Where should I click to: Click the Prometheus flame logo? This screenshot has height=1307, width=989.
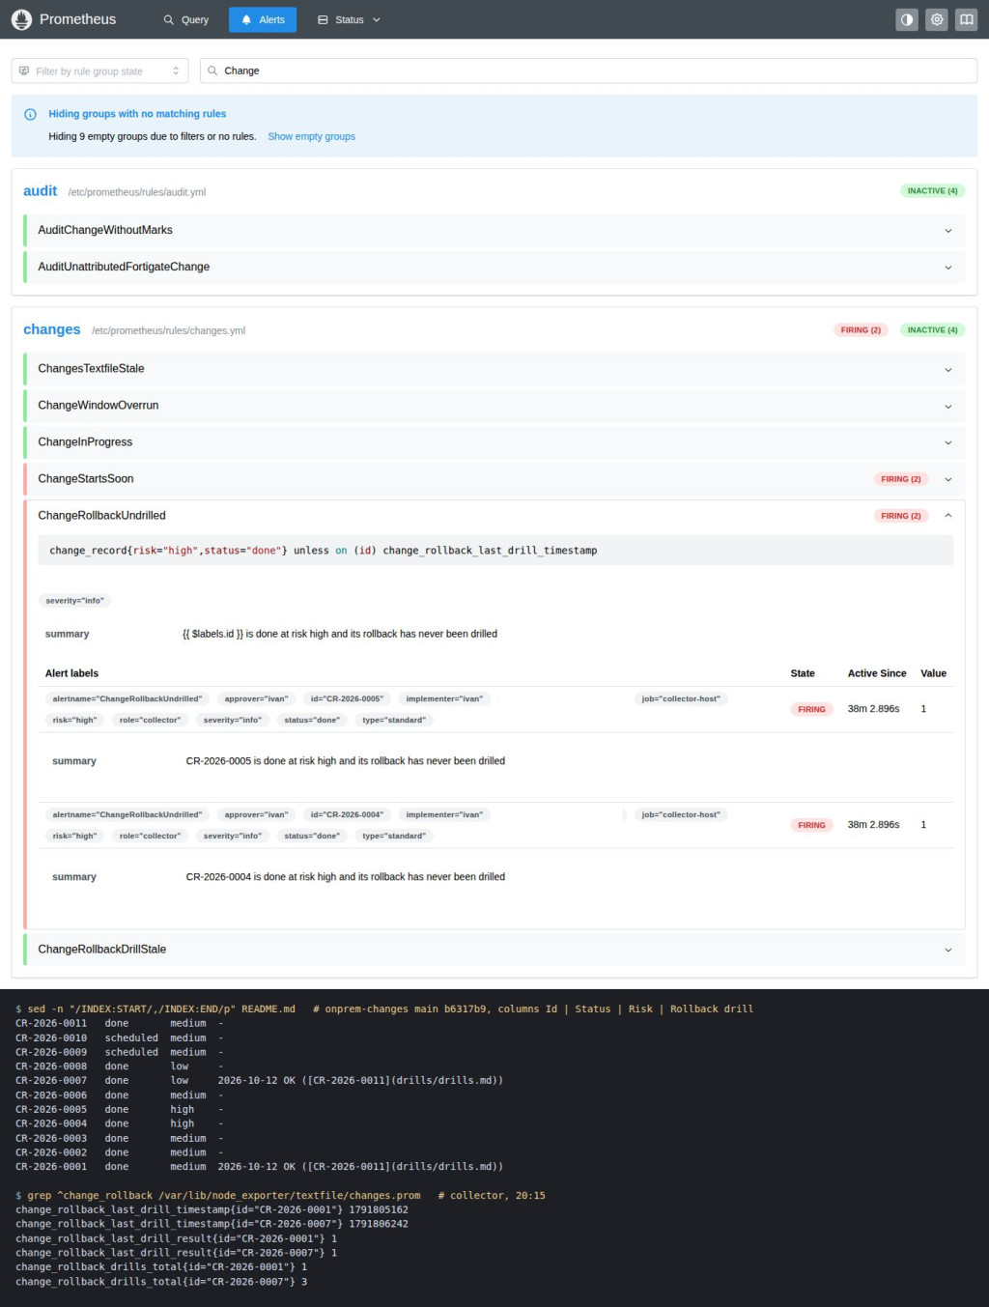(x=21, y=19)
